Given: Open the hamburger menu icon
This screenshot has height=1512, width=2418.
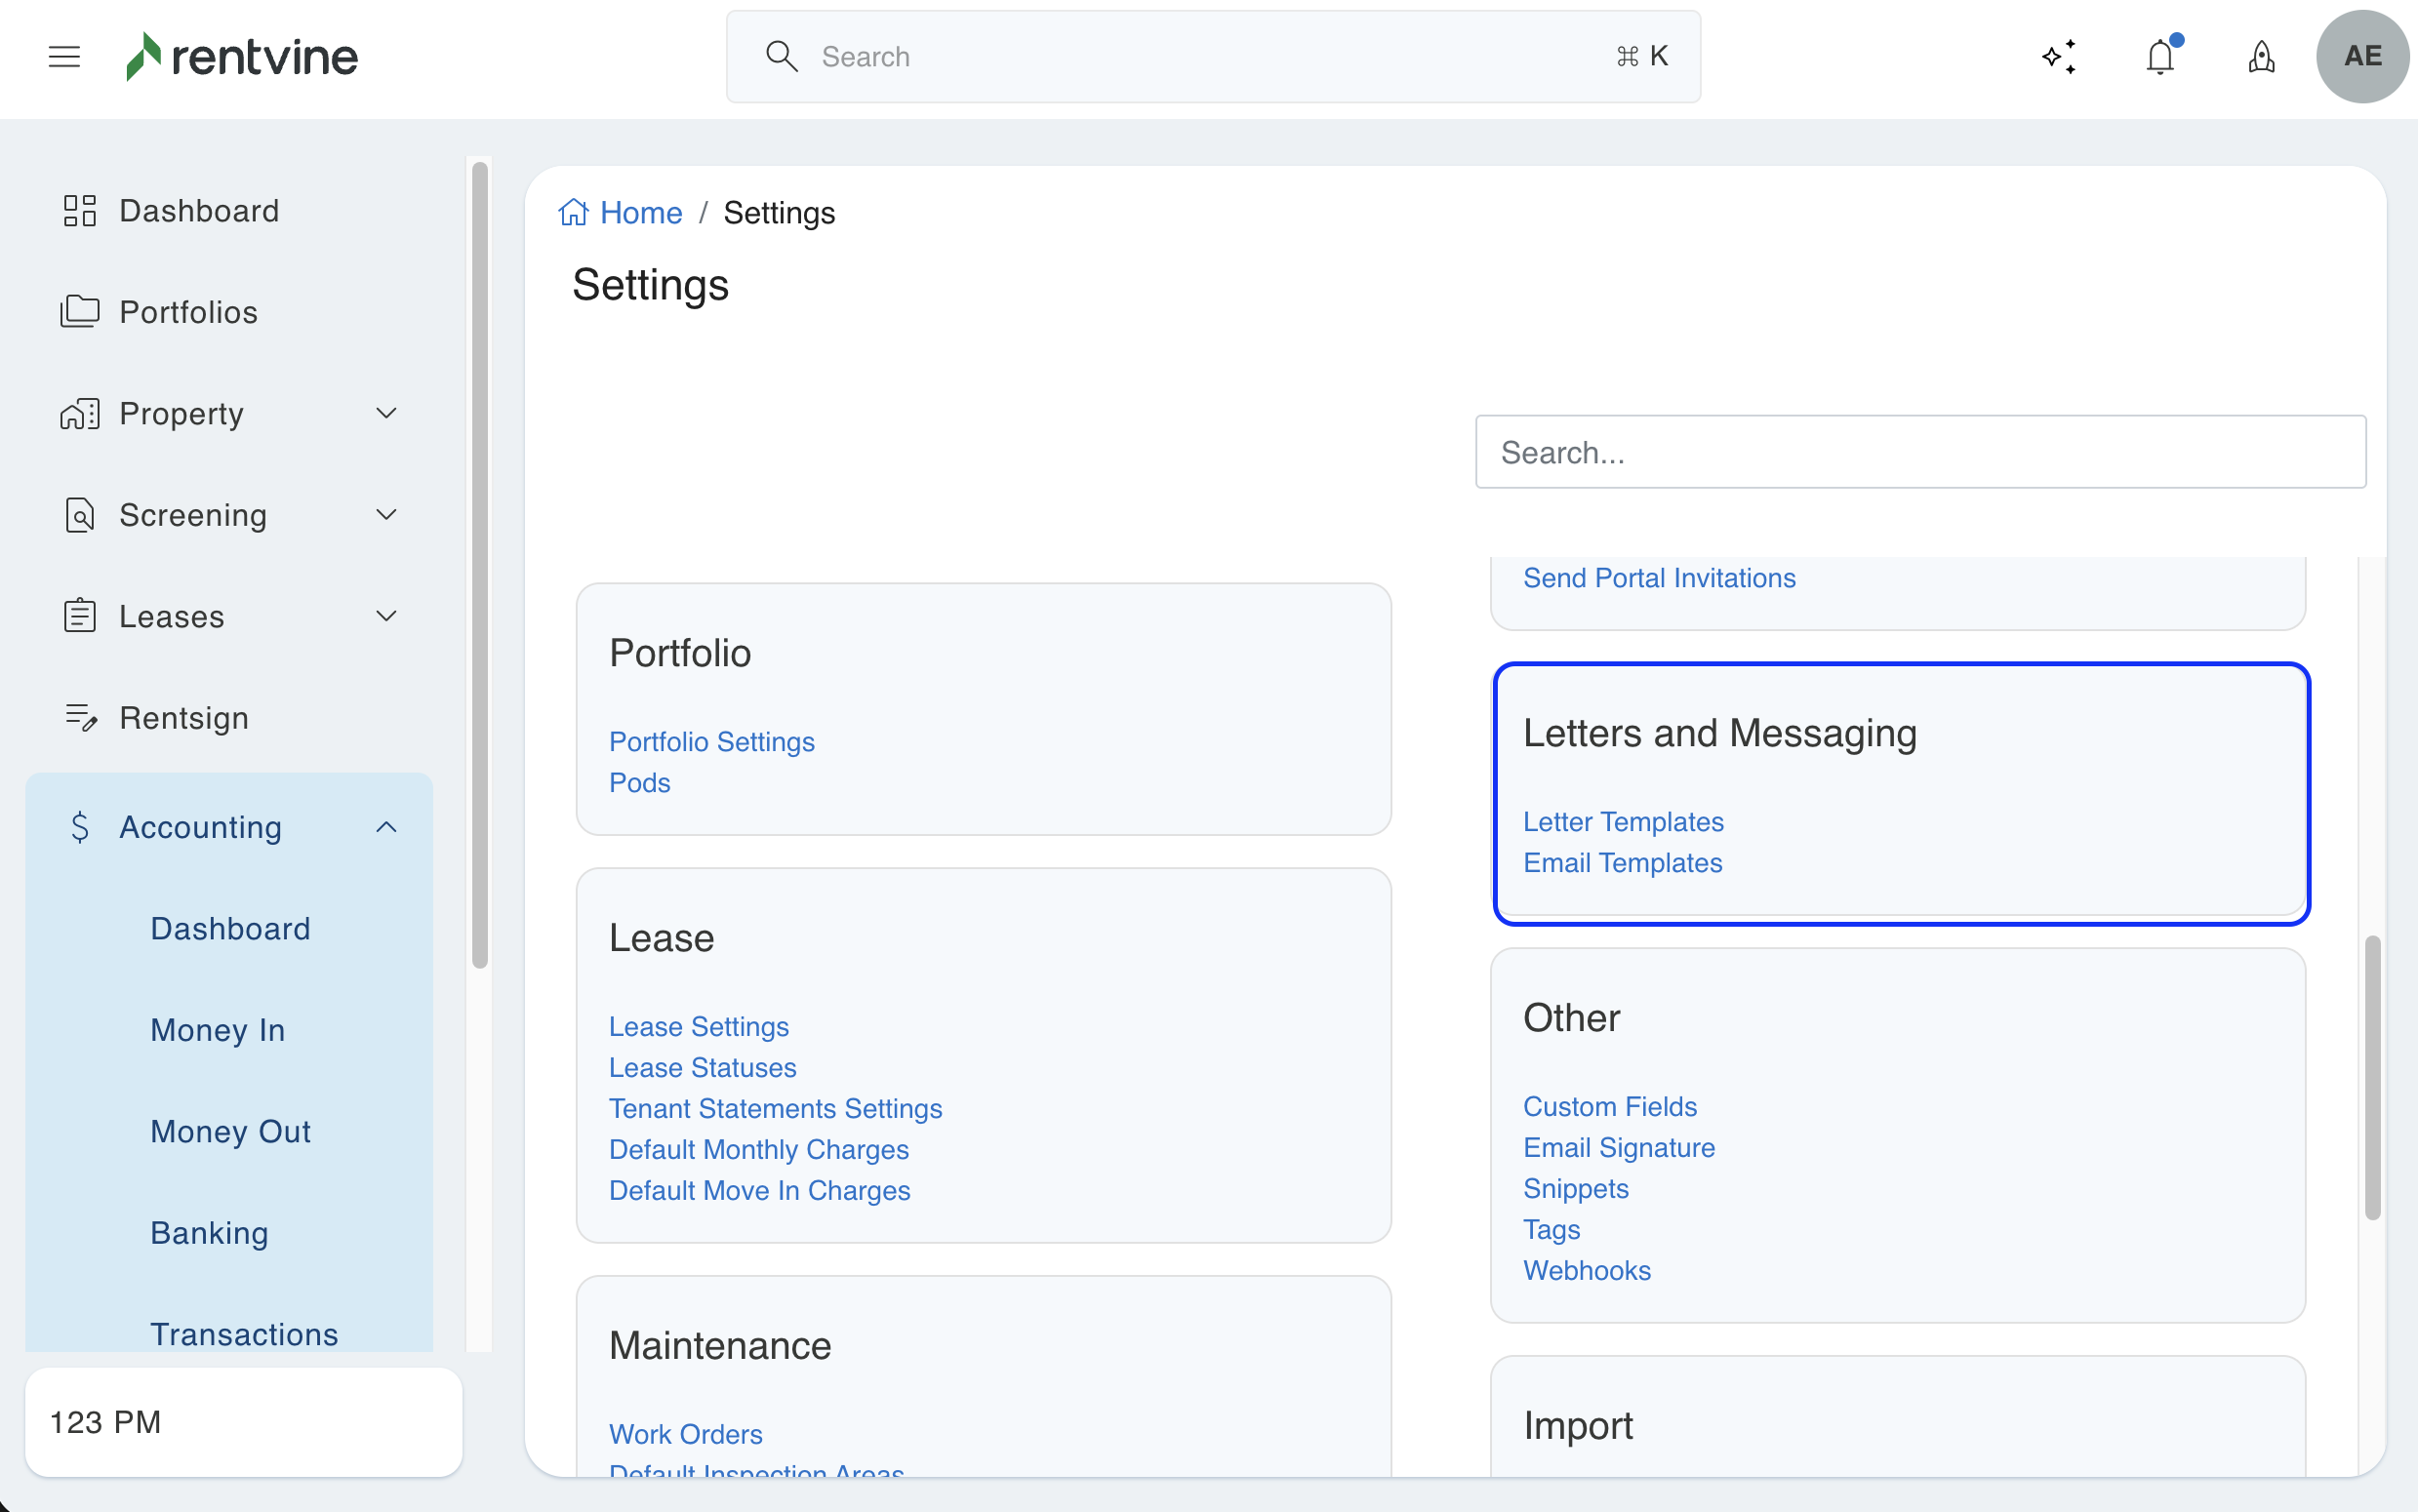Looking at the screenshot, I should [x=64, y=57].
